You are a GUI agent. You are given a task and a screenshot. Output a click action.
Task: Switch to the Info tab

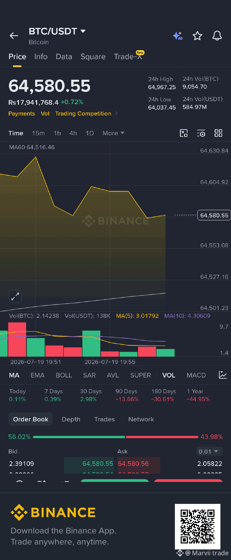click(41, 56)
